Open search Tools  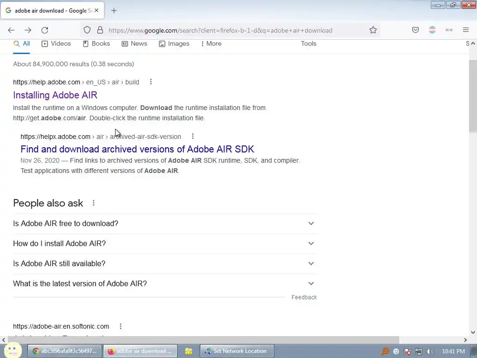coord(308,43)
